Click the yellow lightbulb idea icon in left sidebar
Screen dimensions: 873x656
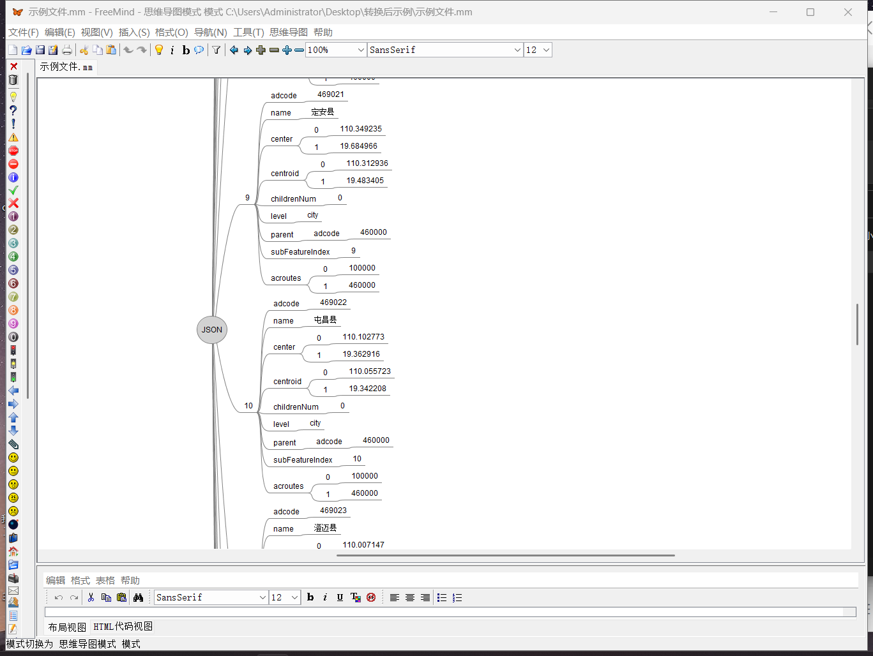tap(13, 97)
